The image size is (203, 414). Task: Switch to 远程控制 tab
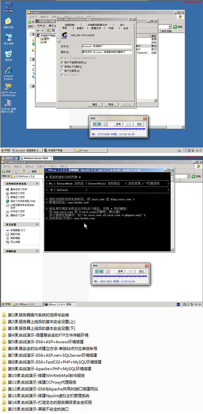pos(70,25)
